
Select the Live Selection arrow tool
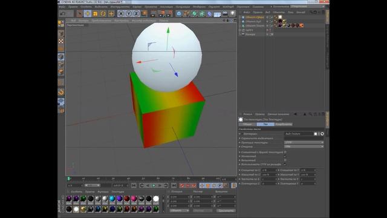point(79,13)
